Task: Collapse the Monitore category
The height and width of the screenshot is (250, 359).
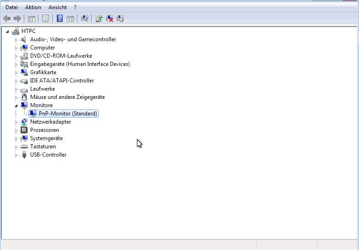Action: point(16,105)
